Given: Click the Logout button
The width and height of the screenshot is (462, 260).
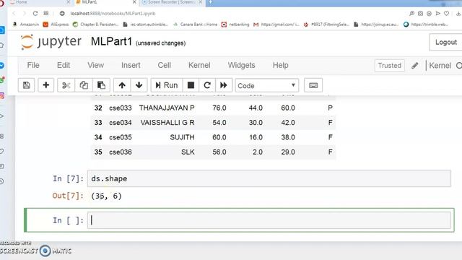Looking at the screenshot, I should [446, 42].
